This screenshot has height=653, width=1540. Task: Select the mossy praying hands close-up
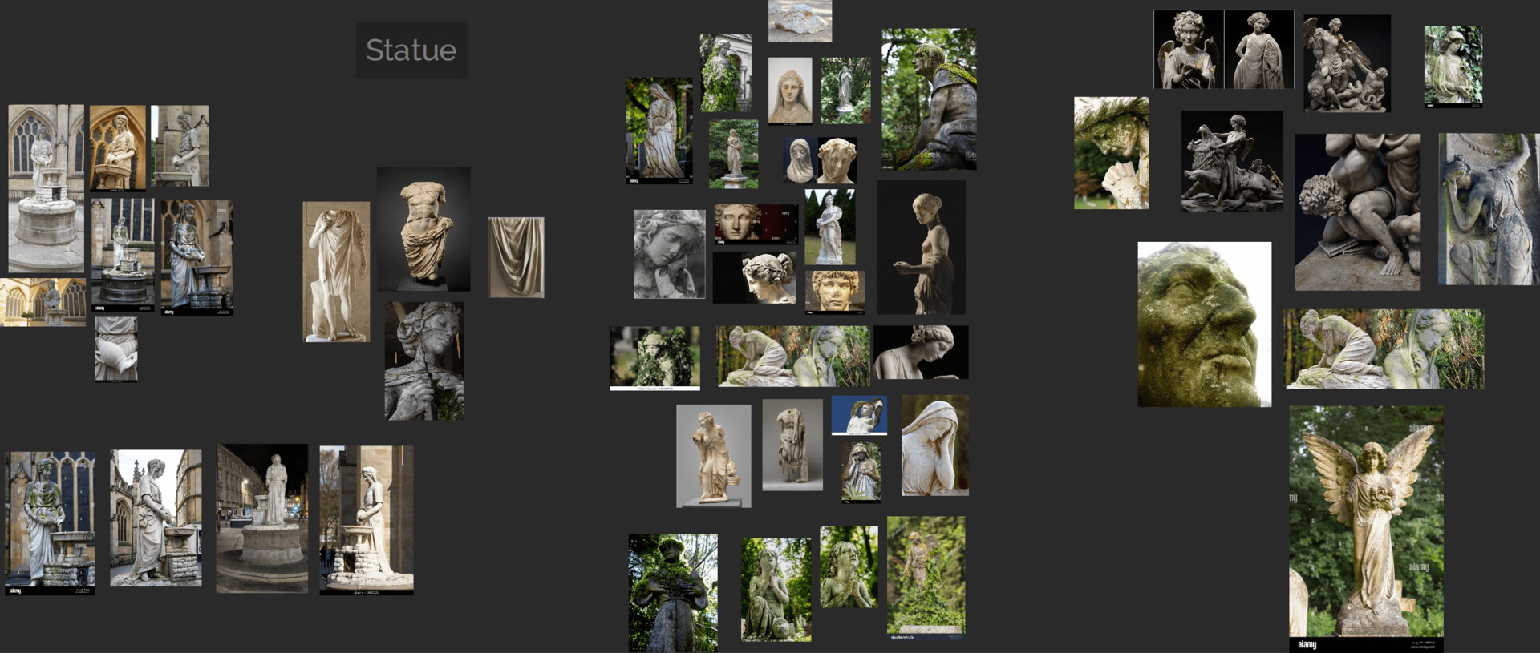(x=1111, y=153)
